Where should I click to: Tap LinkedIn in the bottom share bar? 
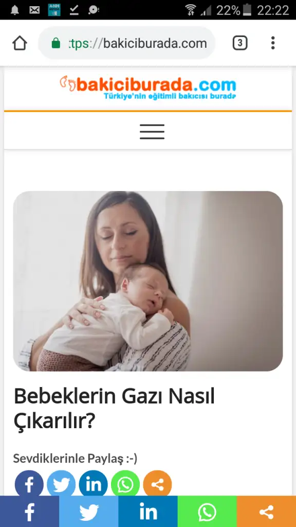tap(148, 512)
